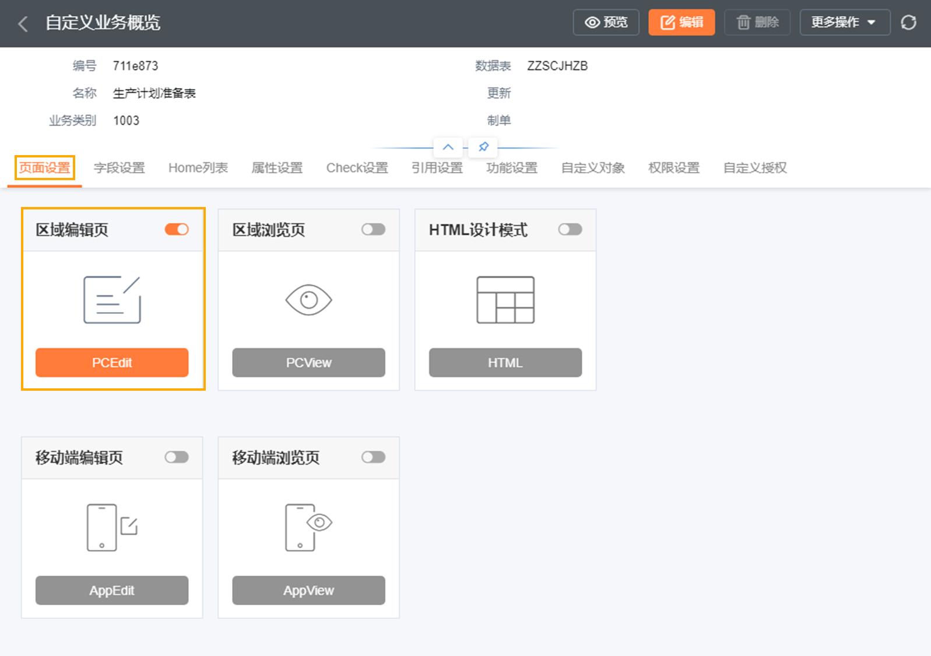Open the 更多操作 dropdown
The height and width of the screenshot is (656, 931).
pyautogui.click(x=845, y=22)
